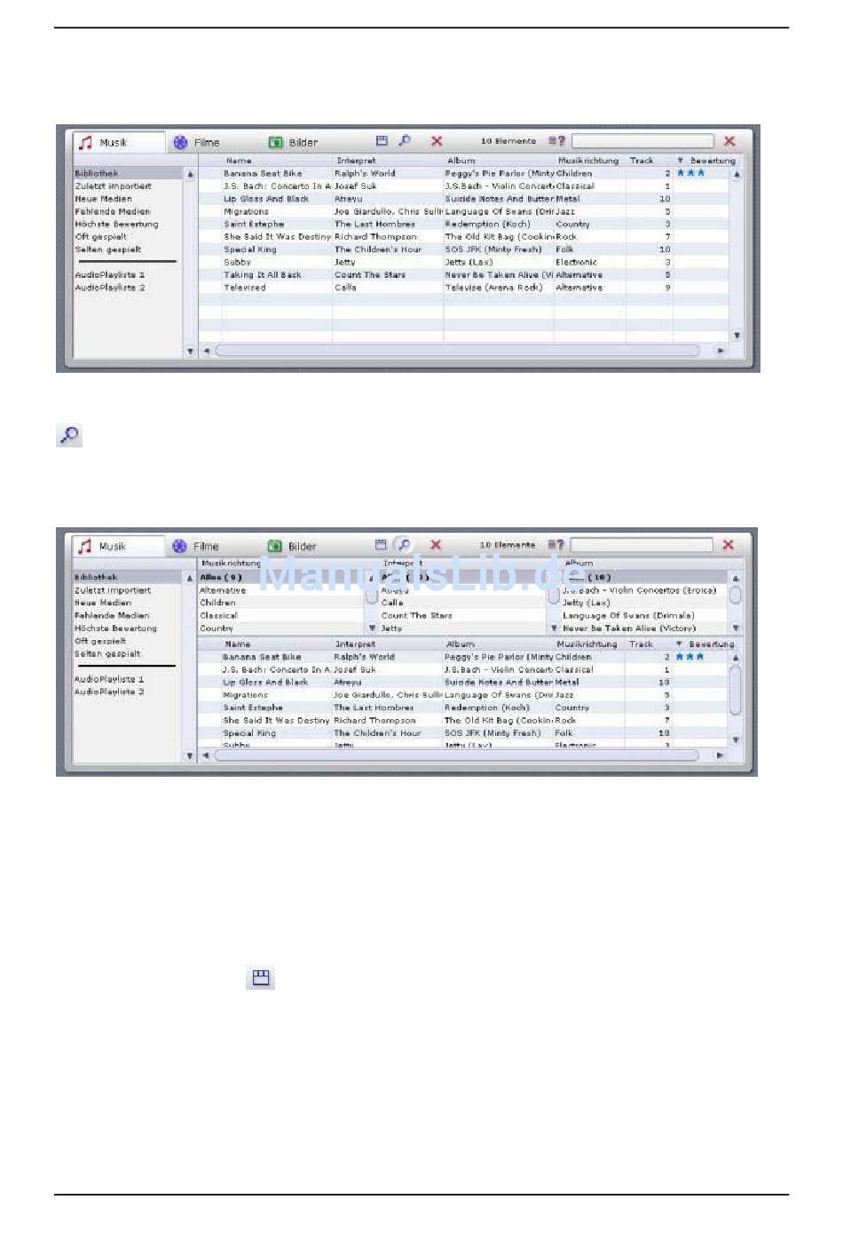Filter by Language Of Swans (Drimala) album

[x=628, y=615]
